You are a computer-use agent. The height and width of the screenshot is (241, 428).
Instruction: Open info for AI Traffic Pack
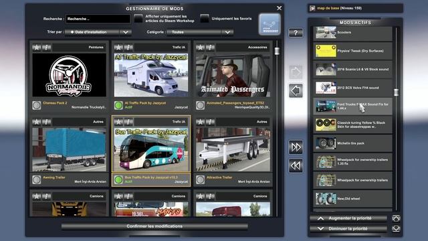coord(128,48)
